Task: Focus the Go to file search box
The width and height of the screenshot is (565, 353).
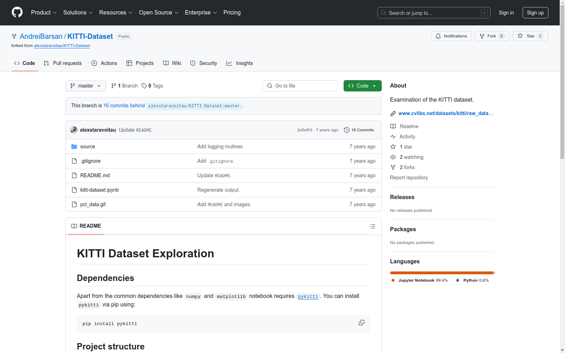Action: coord(300,86)
